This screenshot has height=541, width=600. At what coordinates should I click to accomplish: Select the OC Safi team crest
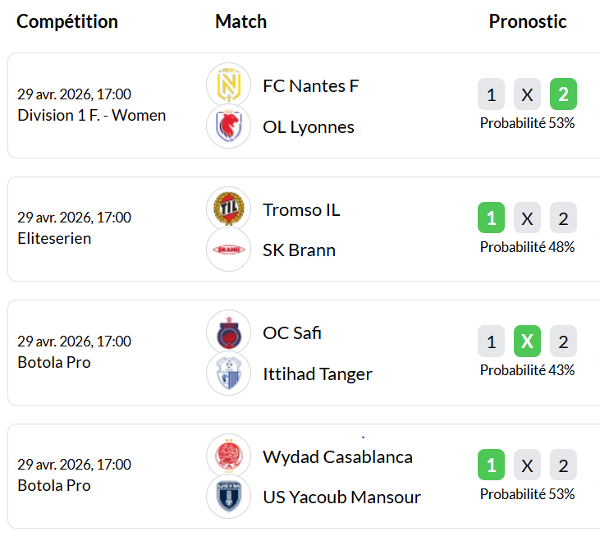coord(228,332)
